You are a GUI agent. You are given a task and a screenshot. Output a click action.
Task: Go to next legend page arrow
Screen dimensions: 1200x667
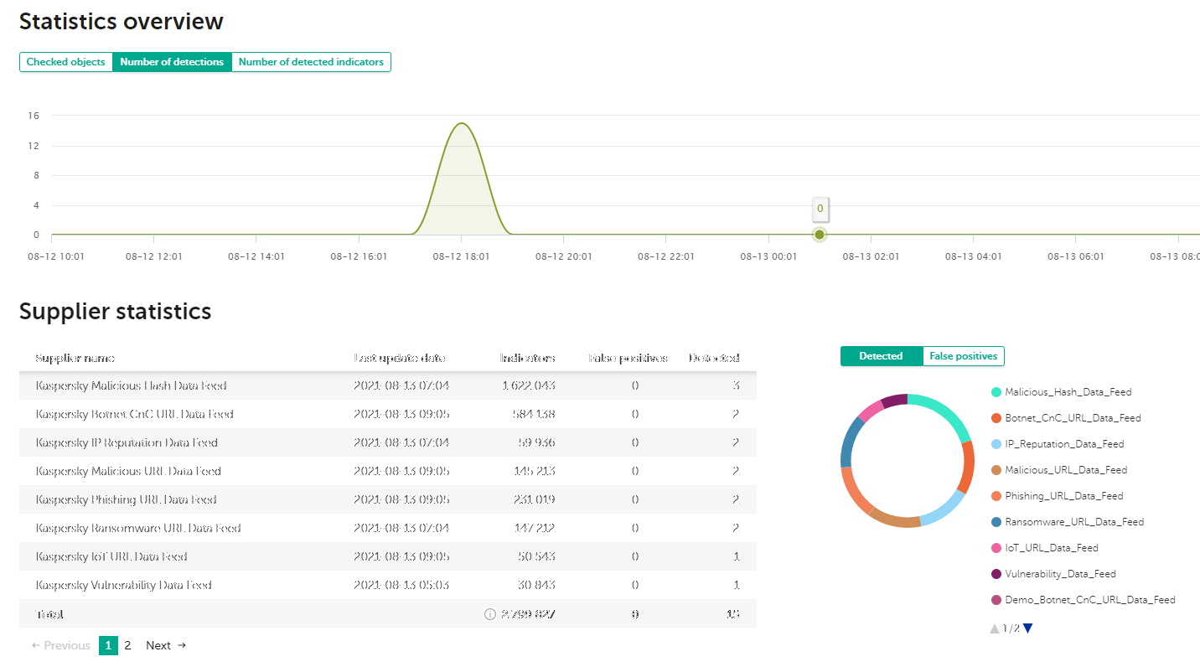pyautogui.click(x=1028, y=628)
